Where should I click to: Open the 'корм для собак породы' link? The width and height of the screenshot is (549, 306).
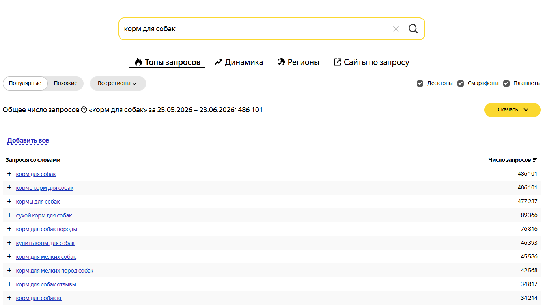[x=47, y=229]
